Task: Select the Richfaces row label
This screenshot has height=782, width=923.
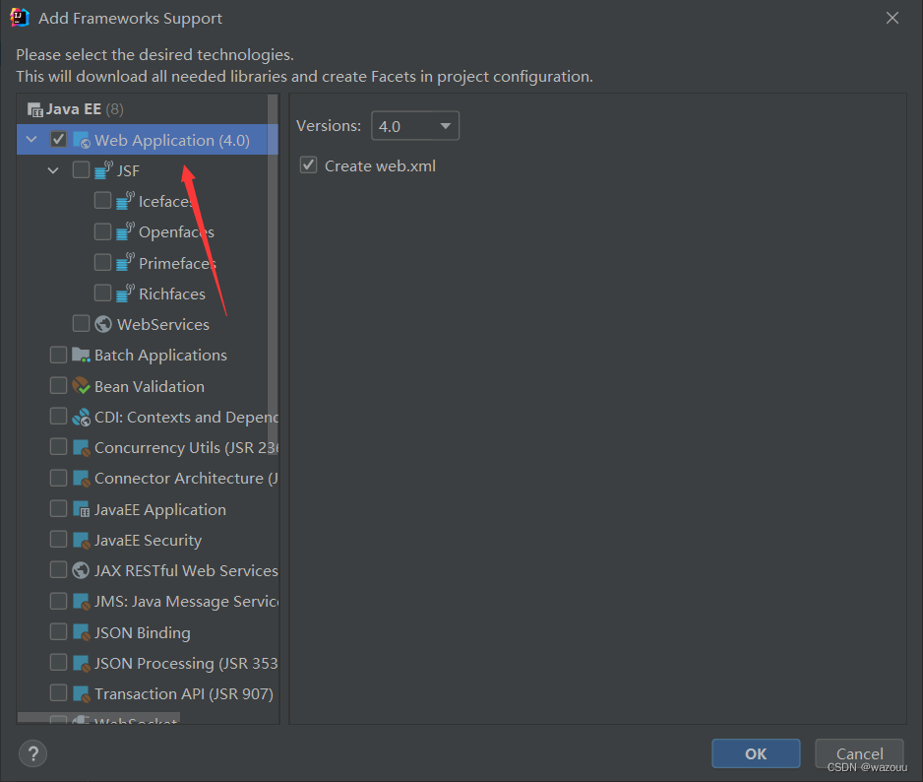Action: coord(172,294)
